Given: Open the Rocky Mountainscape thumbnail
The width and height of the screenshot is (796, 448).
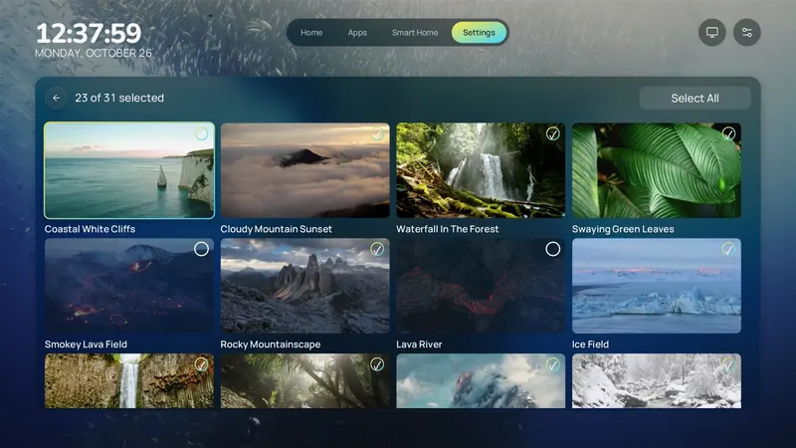Looking at the screenshot, I should [x=305, y=286].
